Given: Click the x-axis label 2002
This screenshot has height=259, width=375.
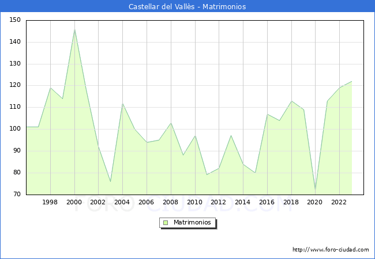Looking at the screenshot, I should pyautogui.click(x=98, y=202).
